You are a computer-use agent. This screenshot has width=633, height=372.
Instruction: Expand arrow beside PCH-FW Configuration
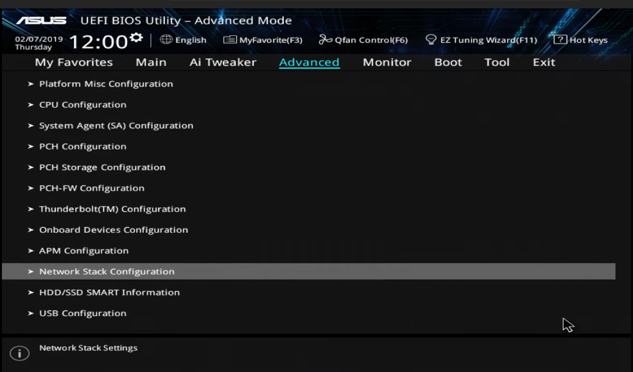click(x=30, y=189)
